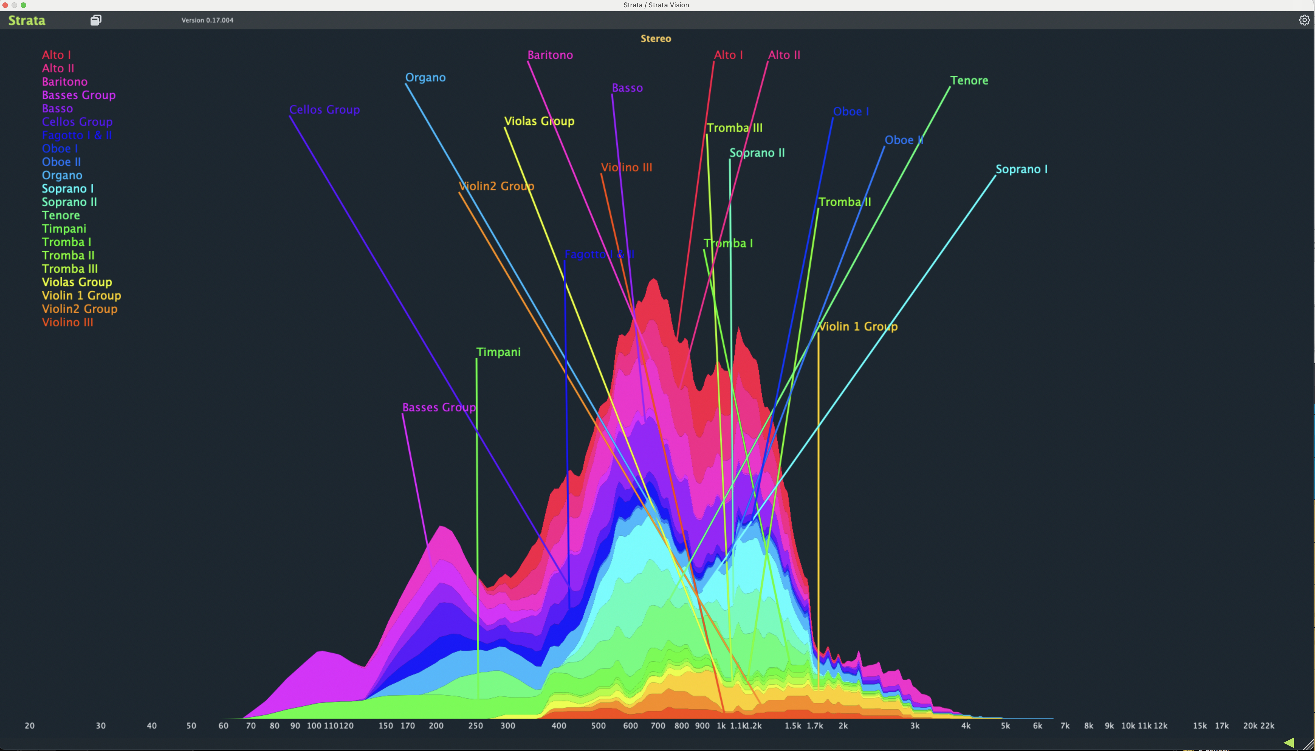Toggle Basses Group in the legend list

tap(78, 95)
